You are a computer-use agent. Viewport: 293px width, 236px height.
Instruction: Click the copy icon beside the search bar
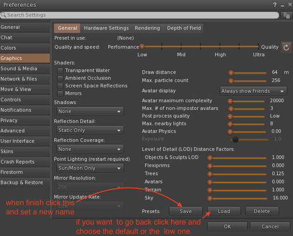coord(287,15)
